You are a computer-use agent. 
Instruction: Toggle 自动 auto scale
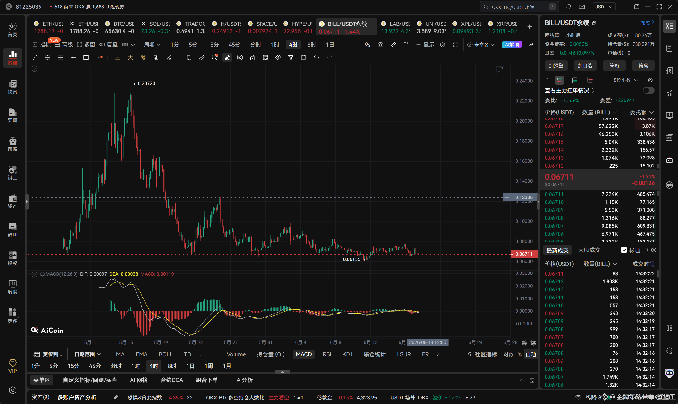(x=531, y=354)
